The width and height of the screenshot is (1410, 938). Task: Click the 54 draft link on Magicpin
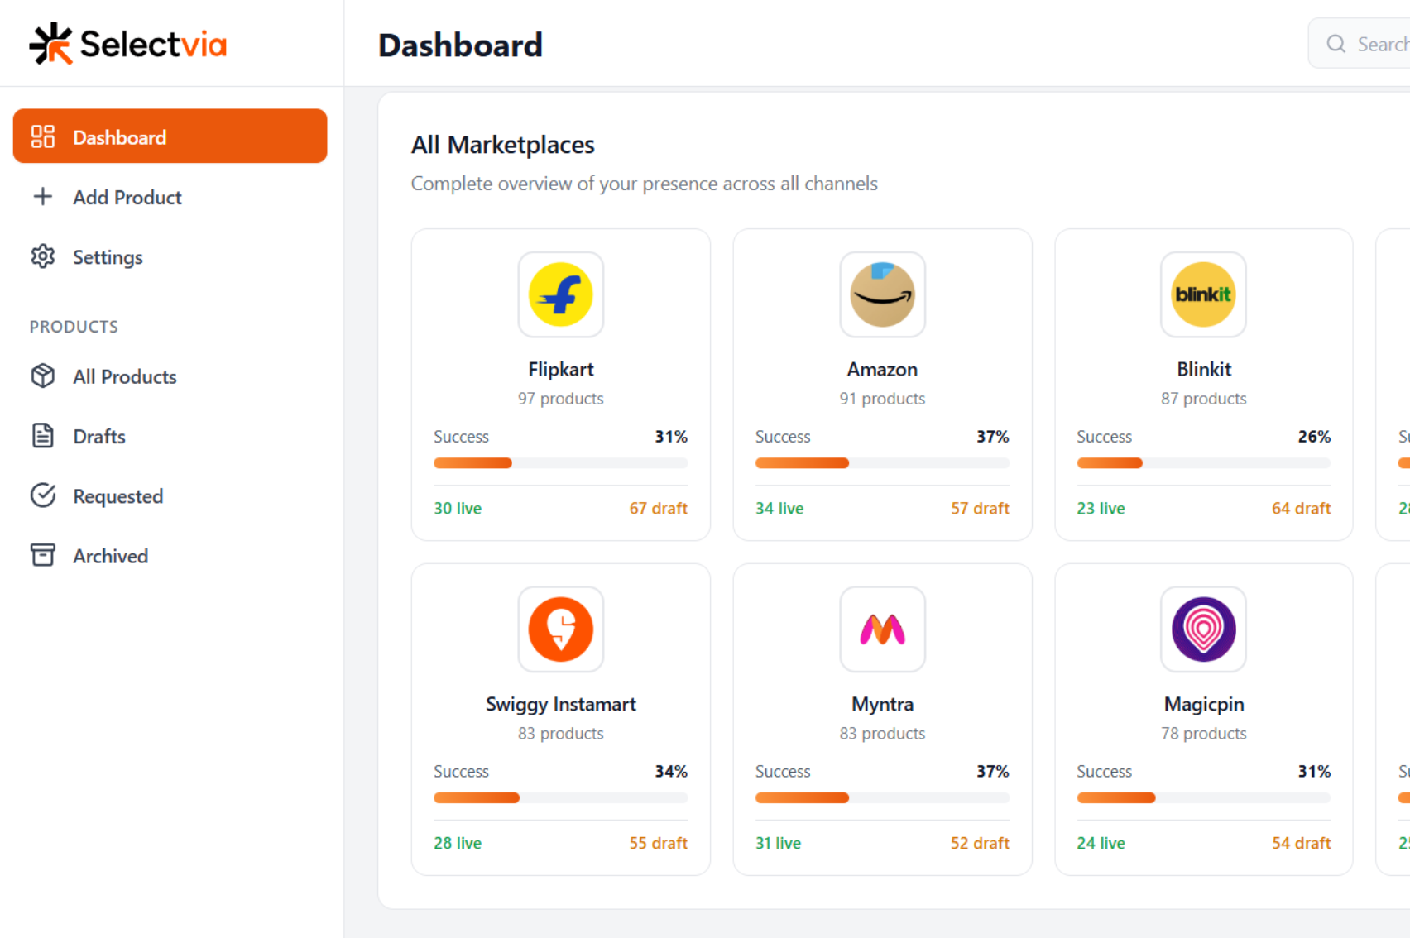1301,843
